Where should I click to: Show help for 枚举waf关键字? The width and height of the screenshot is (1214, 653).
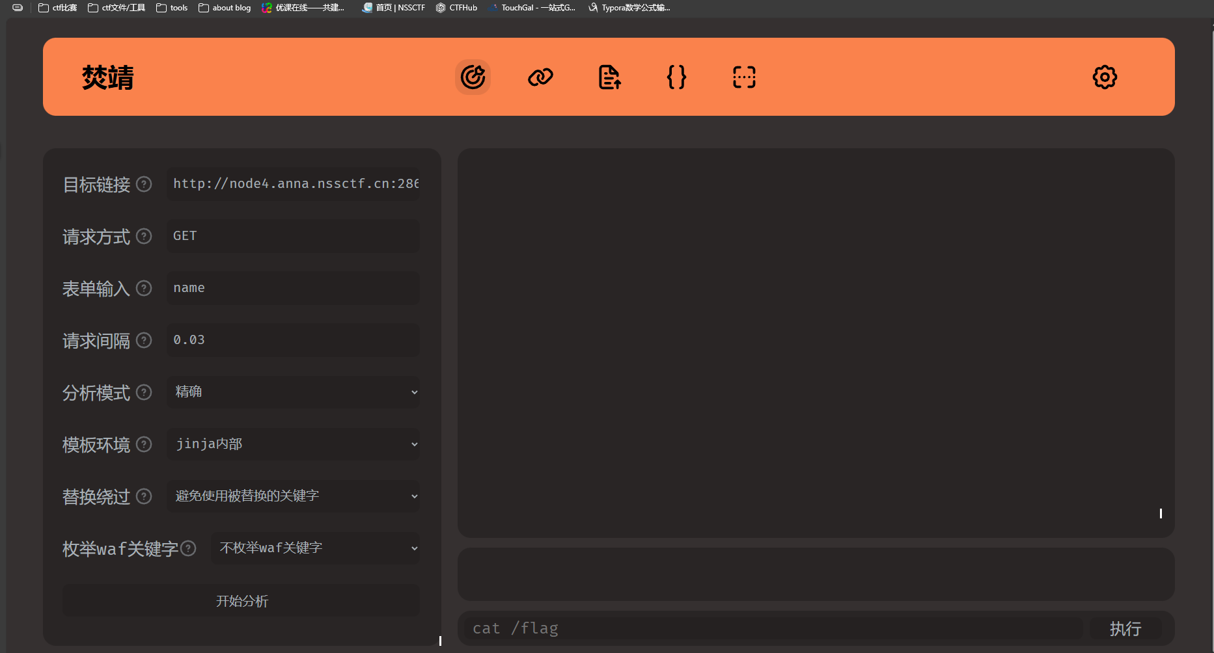(188, 548)
